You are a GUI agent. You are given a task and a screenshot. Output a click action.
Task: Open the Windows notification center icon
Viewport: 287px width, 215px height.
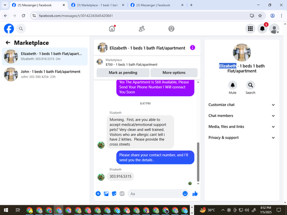(x=279, y=210)
